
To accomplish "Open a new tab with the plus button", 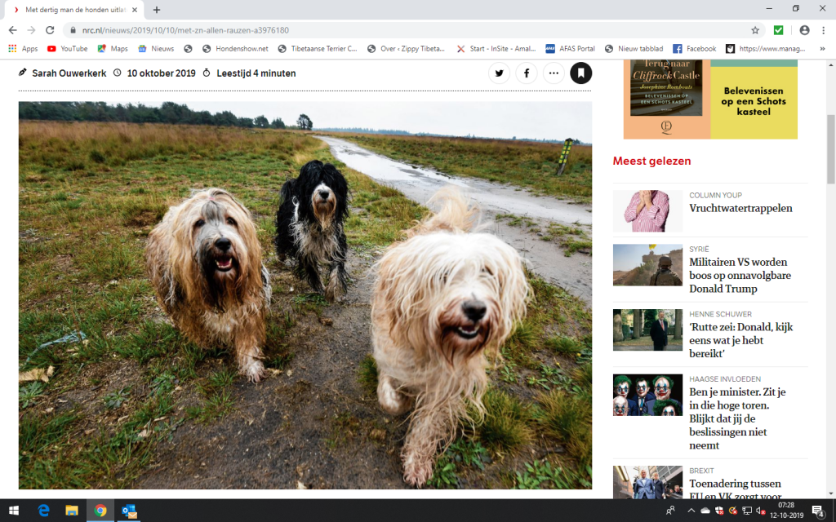I will click(157, 10).
